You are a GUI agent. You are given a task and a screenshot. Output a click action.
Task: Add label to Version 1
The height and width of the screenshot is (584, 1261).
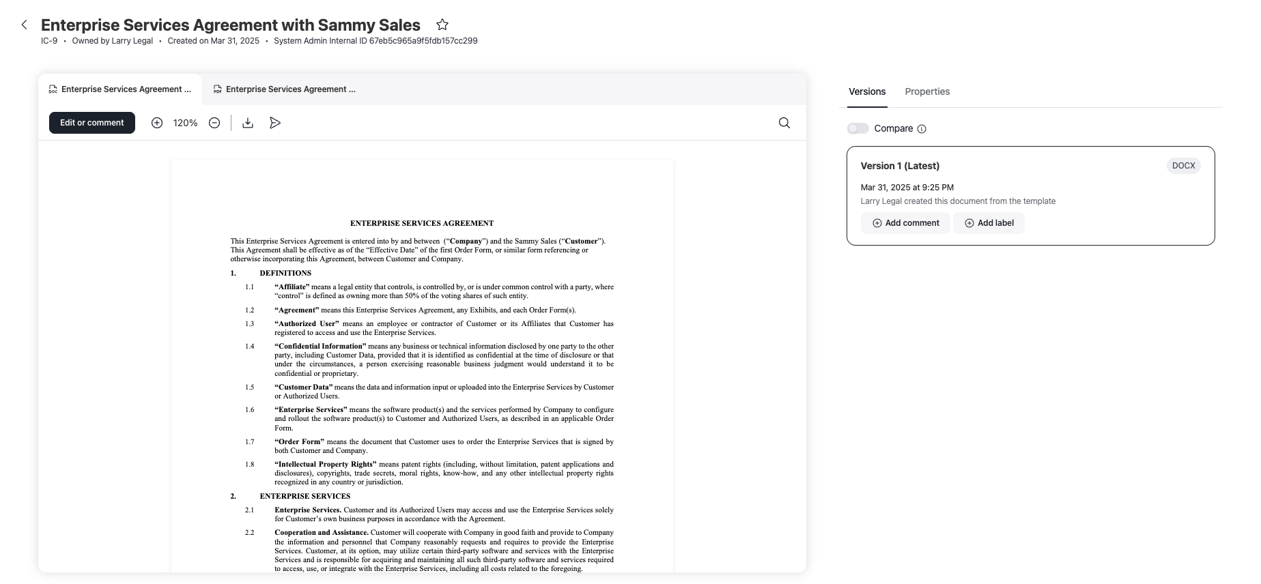tap(989, 223)
